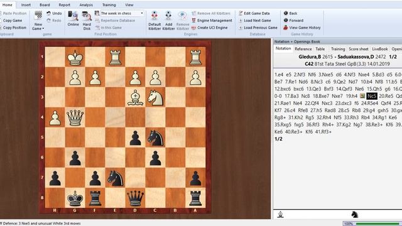Image resolution: width=402 pixels, height=226 pixels.
Task: Click Remove All Kibitzers
Action: 211,13
